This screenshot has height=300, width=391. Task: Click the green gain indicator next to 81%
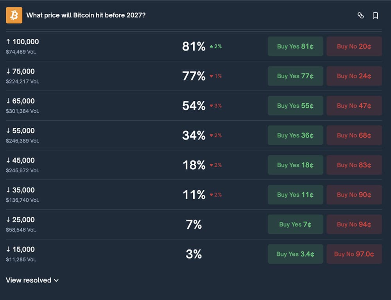click(x=216, y=46)
